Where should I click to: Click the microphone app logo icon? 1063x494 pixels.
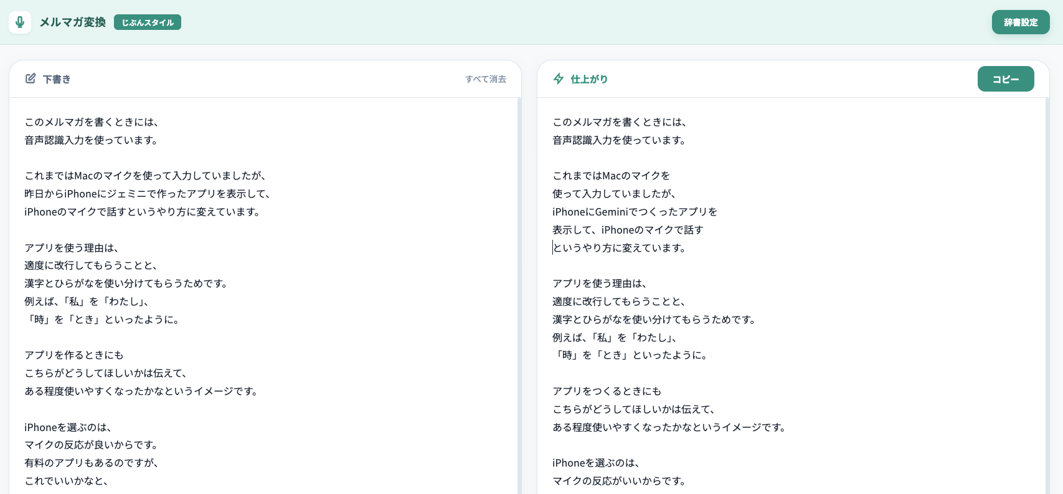point(20,22)
